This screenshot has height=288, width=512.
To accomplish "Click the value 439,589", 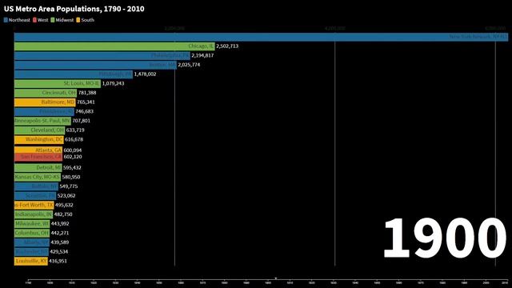I will click(60, 242).
